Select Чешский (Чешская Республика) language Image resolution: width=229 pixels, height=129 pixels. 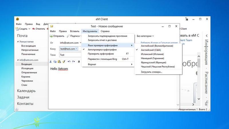coord(158,67)
